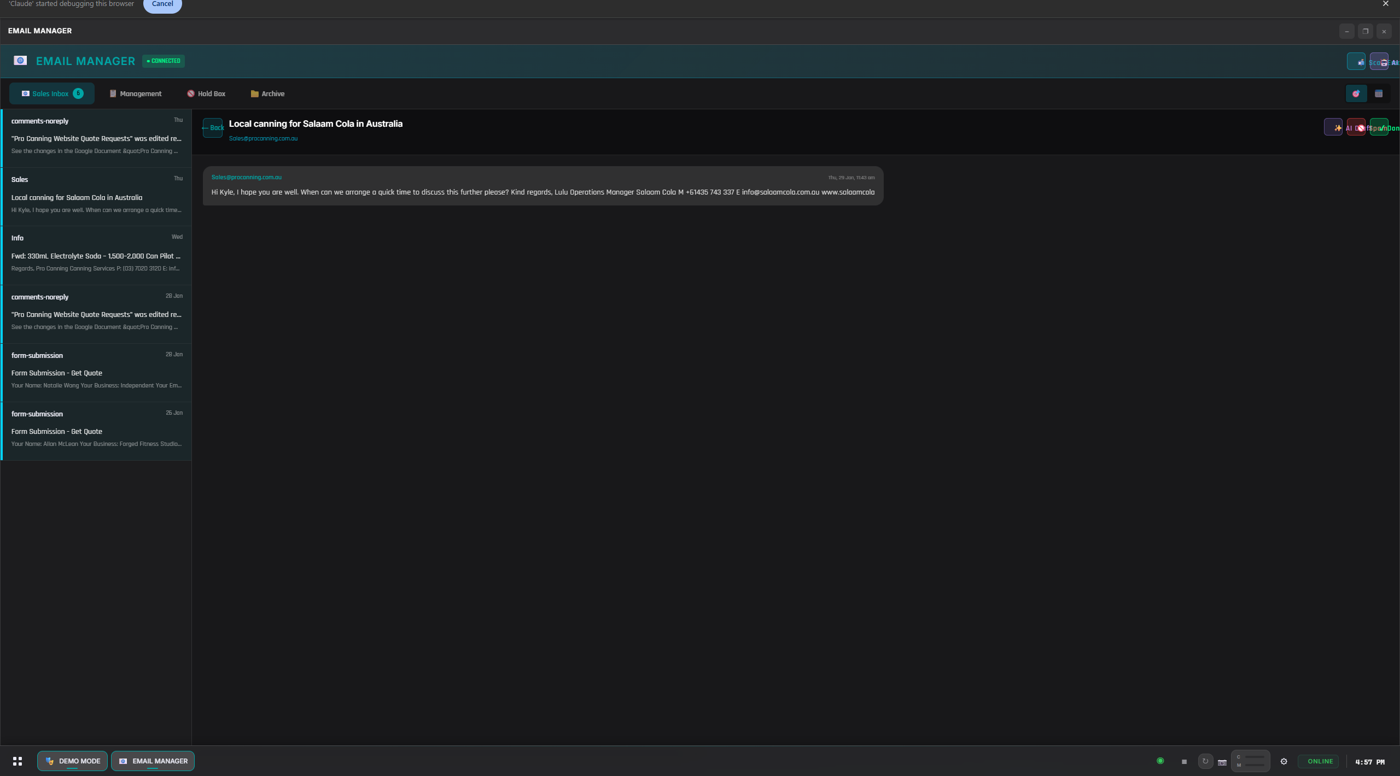Select the target focus view icon
The image size is (1400, 776).
[x=1356, y=94]
